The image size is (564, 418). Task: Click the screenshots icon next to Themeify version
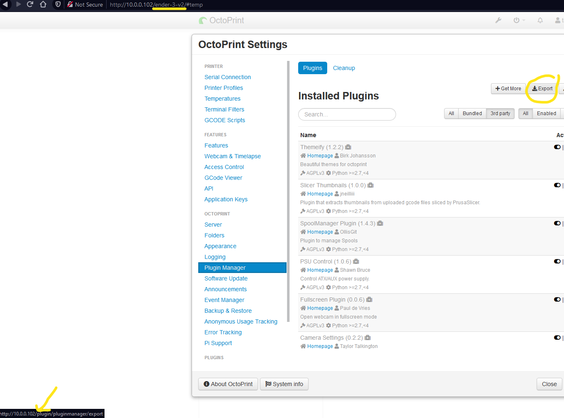point(348,147)
